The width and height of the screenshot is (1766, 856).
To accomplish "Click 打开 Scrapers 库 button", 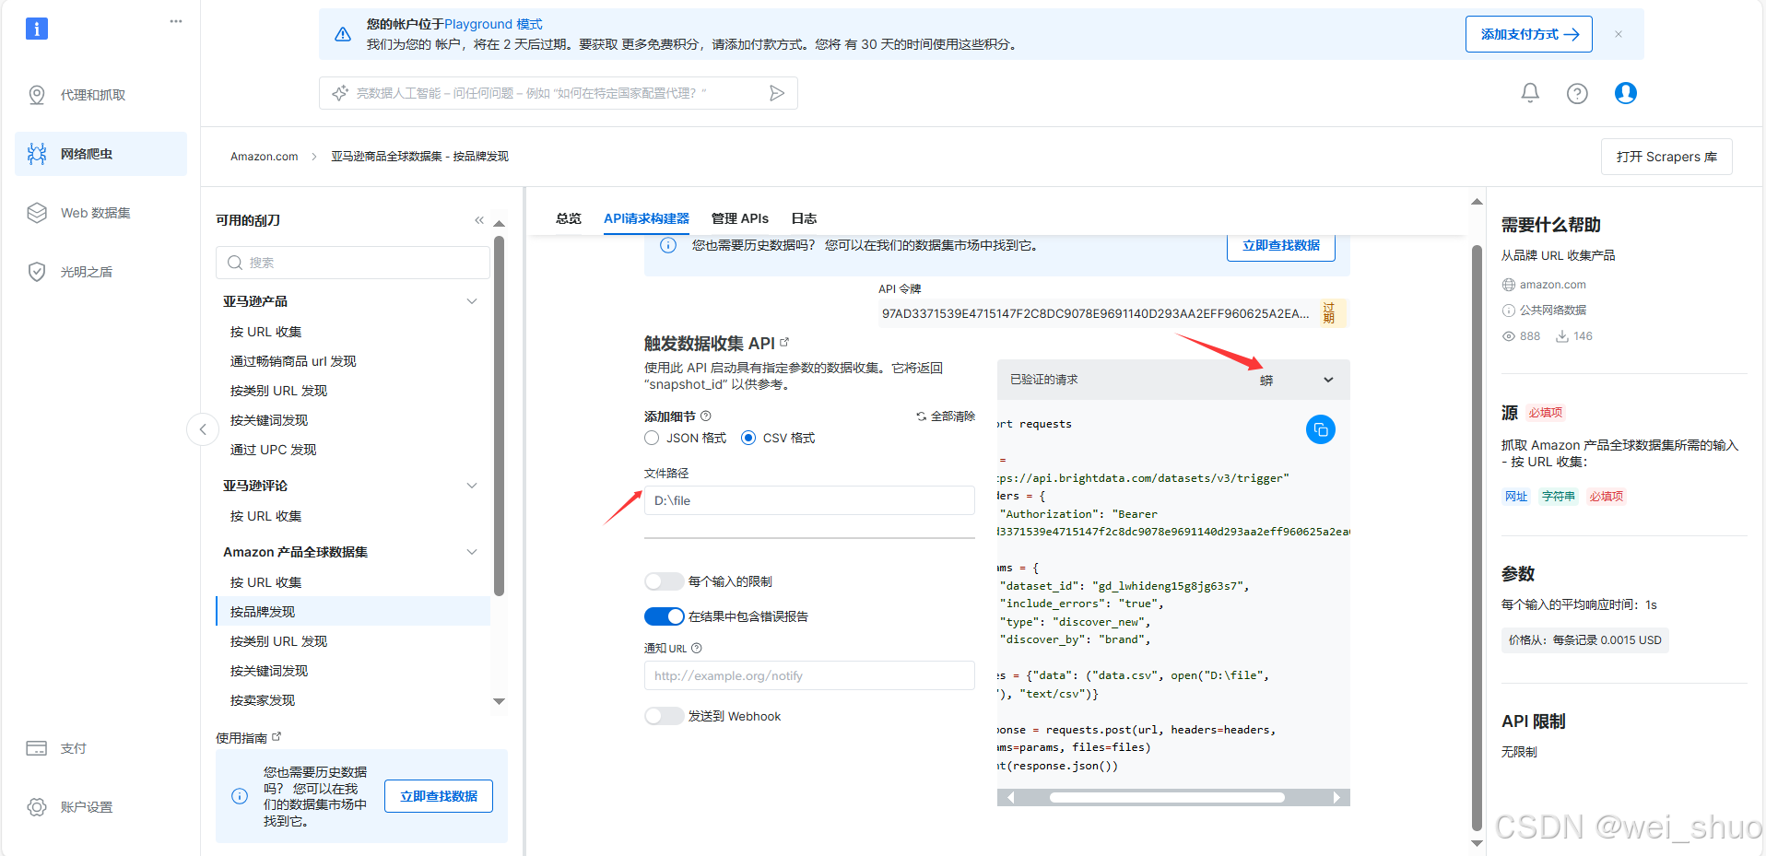I will (1666, 157).
